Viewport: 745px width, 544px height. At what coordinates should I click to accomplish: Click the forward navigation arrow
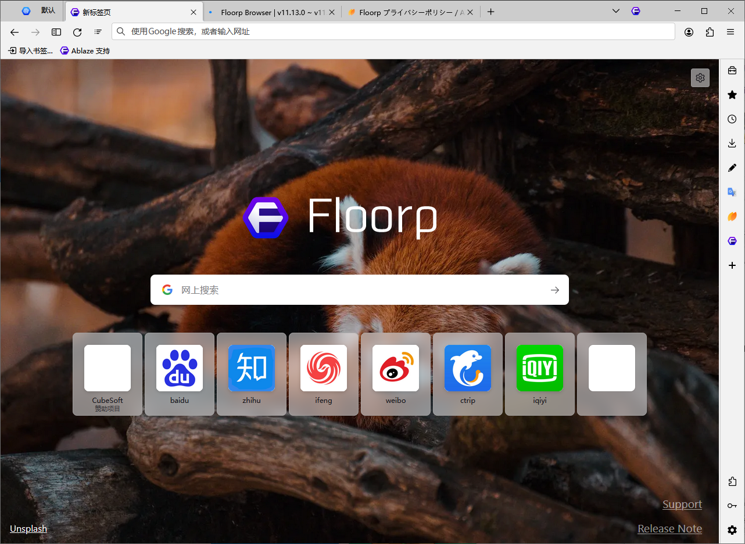[35, 32]
